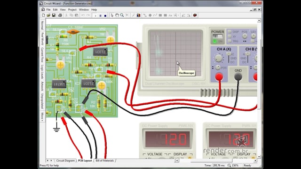301x169 pixels.
Task: Open the File menu
Action: (48, 9)
